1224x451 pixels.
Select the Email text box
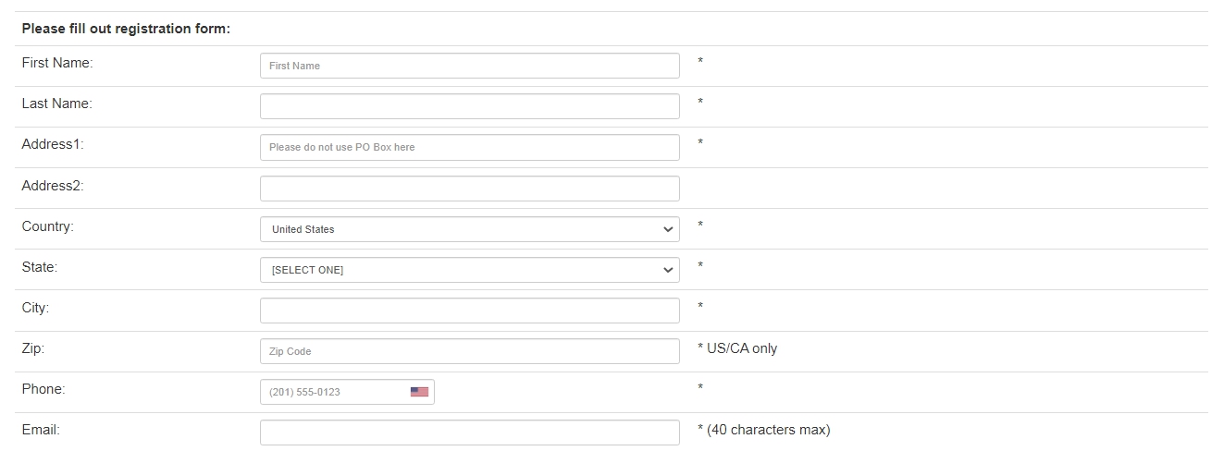point(470,433)
